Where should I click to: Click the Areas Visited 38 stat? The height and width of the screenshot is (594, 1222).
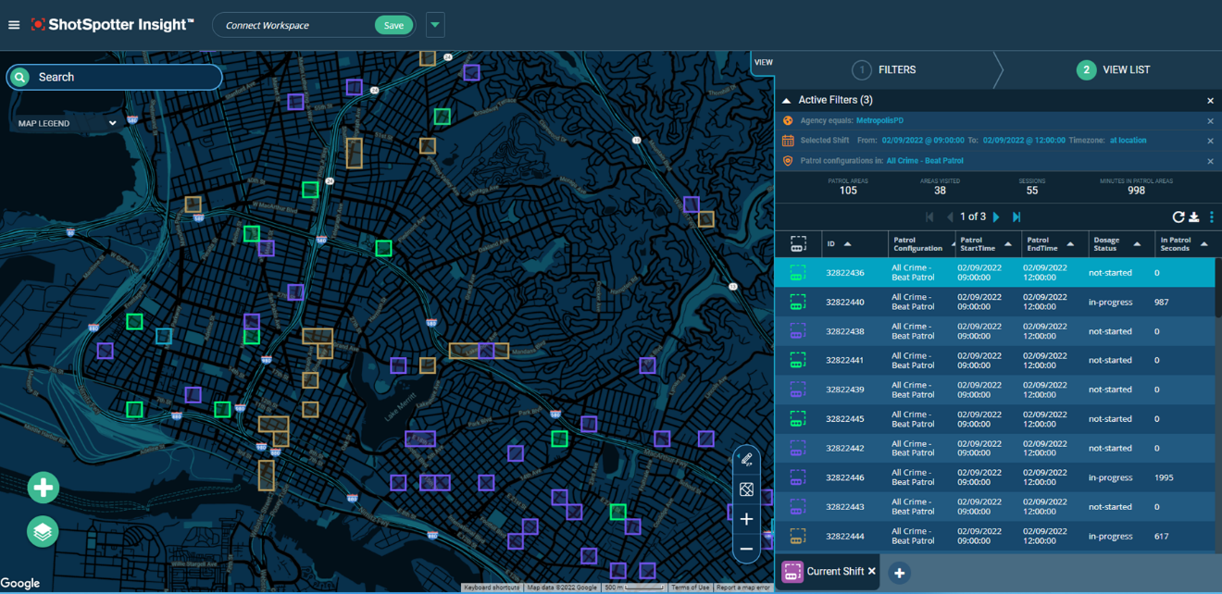[x=940, y=186]
